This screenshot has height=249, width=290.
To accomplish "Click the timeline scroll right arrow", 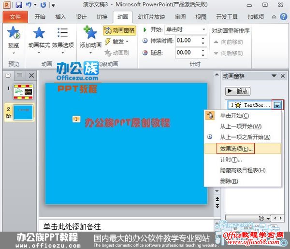I will click(281, 218).
